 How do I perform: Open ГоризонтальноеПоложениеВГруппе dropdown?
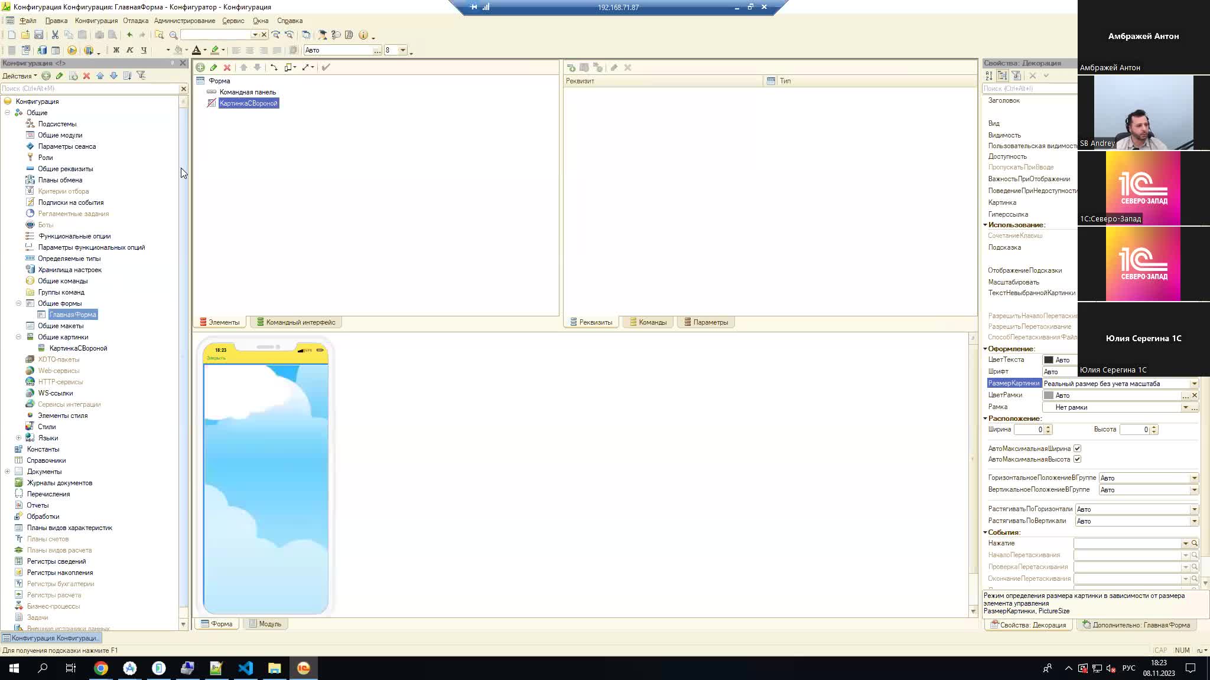click(x=1194, y=478)
